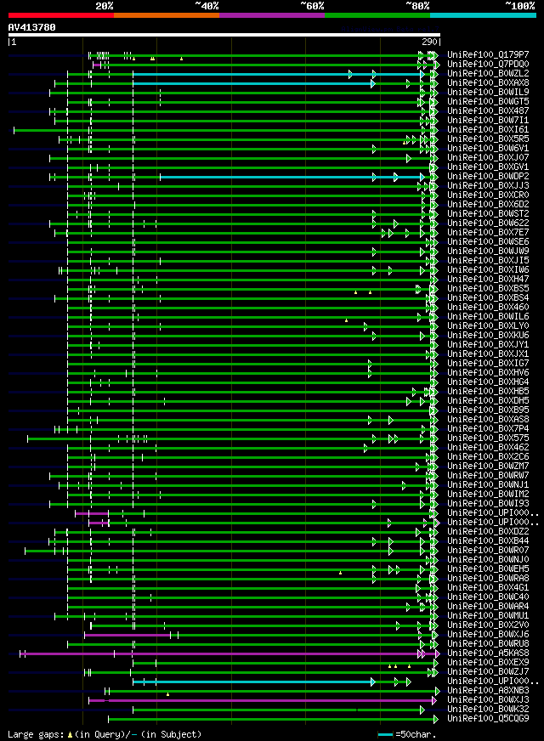Select the UniRef100_B0X7E7 label
This screenshot has height=741, width=544.
pos(488,233)
